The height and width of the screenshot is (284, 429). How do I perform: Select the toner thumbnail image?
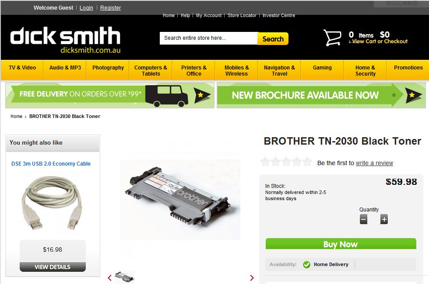pos(124,277)
